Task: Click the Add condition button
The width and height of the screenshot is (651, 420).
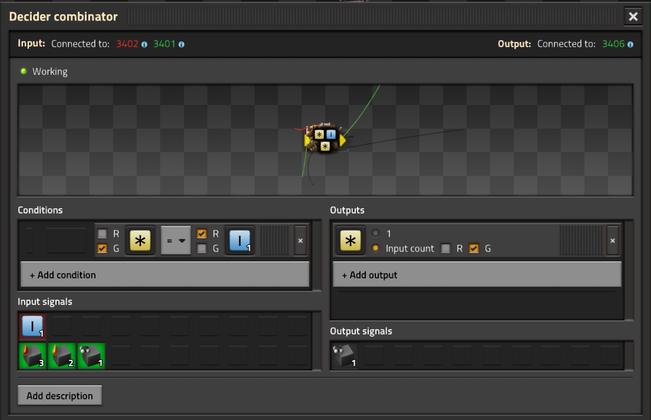Action: click(x=165, y=274)
